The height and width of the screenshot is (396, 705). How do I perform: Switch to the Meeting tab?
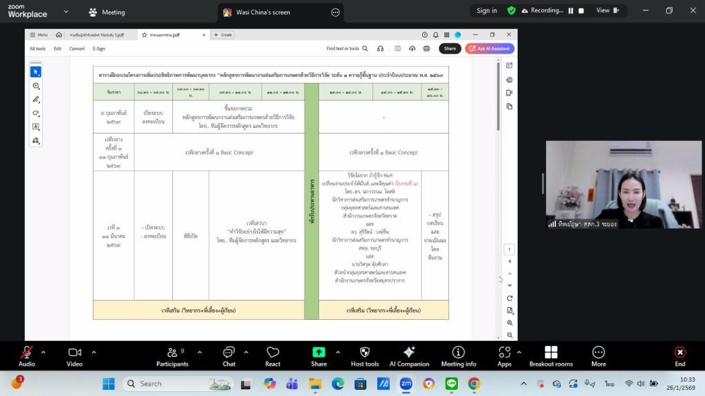coord(107,12)
